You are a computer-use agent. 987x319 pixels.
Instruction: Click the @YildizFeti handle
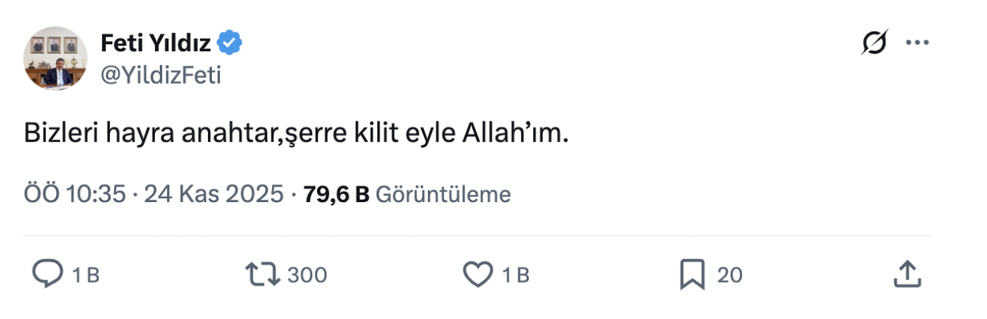pyautogui.click(x=161, y=75)
